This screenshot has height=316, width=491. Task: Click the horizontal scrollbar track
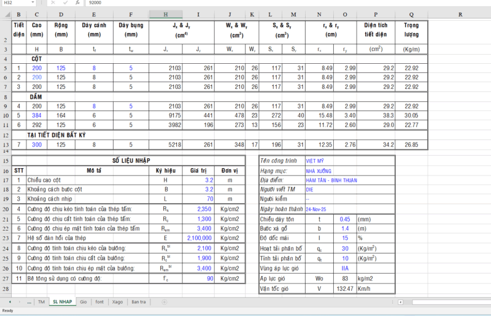[x=454, y=302]
